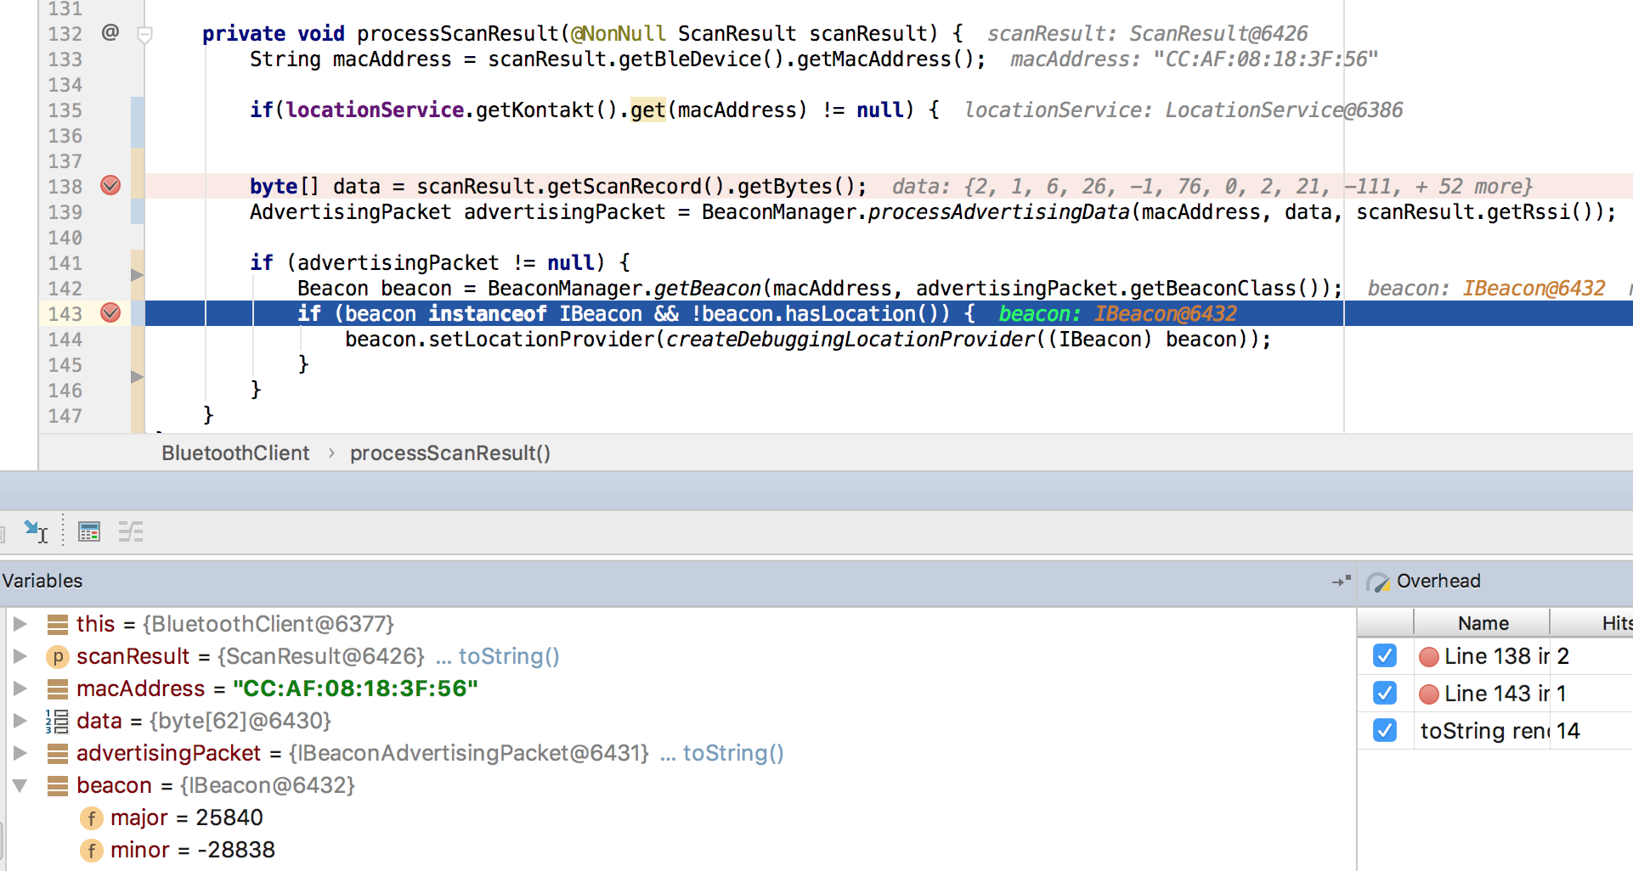Open the Evaluate Expression calculator icon
The height and width of the screenshot is (871, 1633).
click(88, 532)
